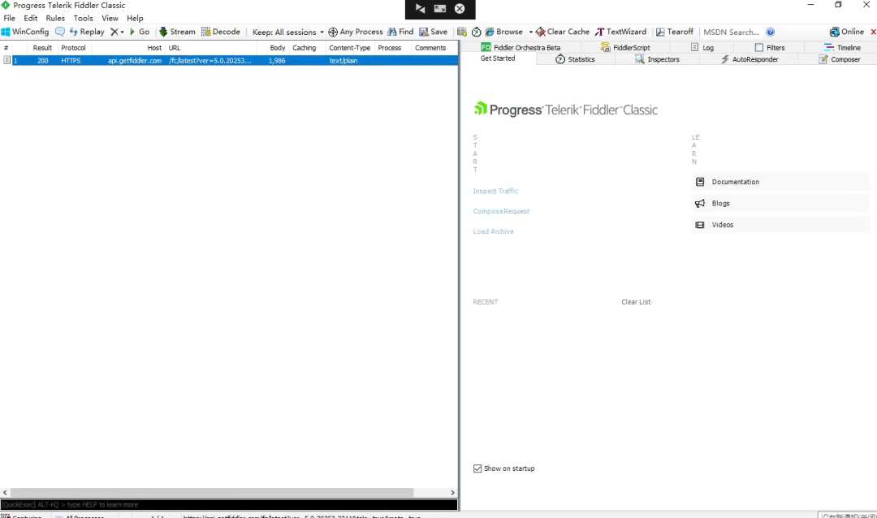Click the Go resume button
Image resolution: width=877 pixels, height=518 pixels.
point(140,32)
